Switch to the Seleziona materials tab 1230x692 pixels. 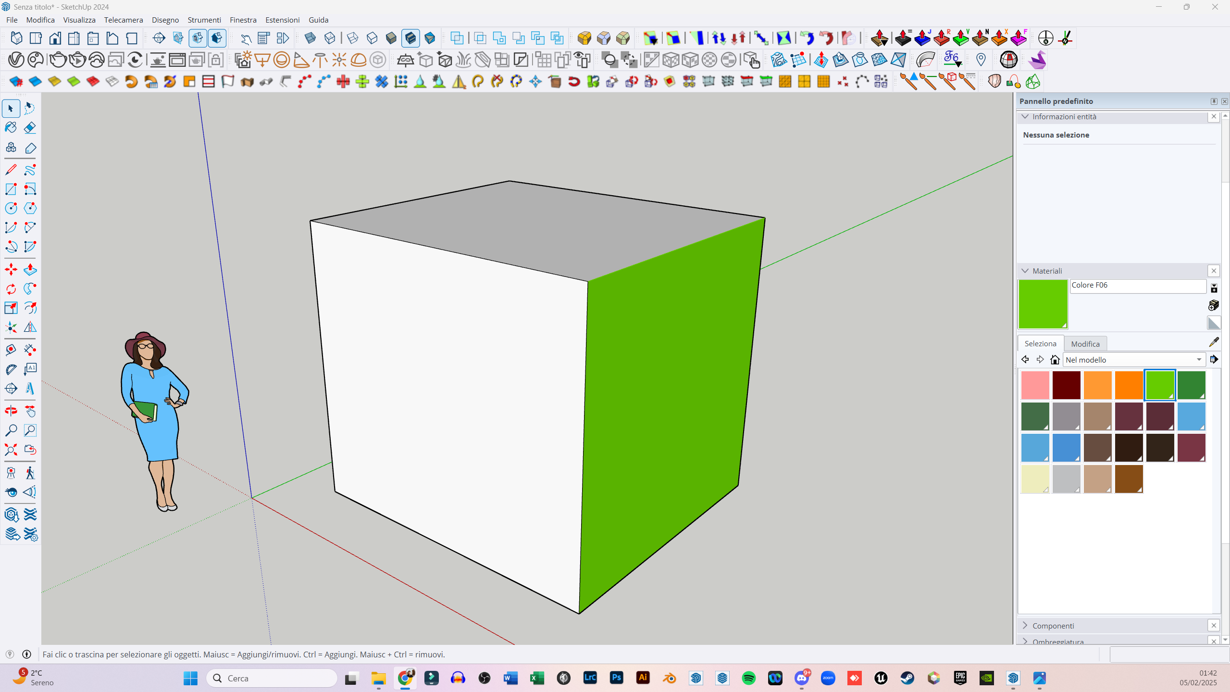(x=1040, y=343)
